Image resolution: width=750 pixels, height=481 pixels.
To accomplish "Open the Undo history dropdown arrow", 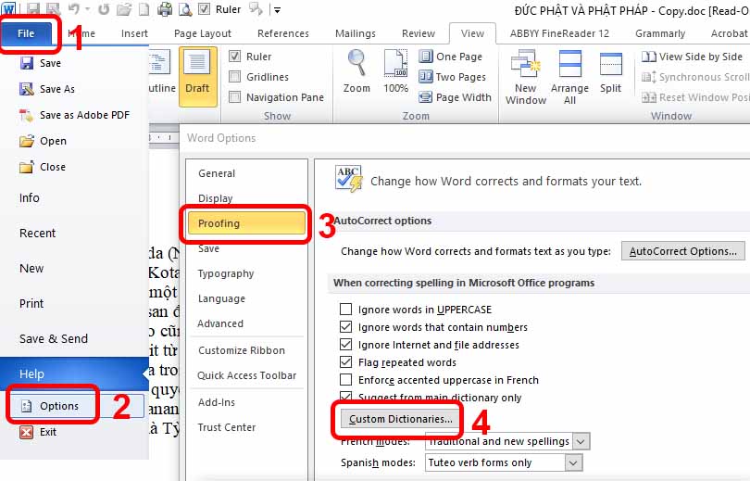I will click(88, 9).
